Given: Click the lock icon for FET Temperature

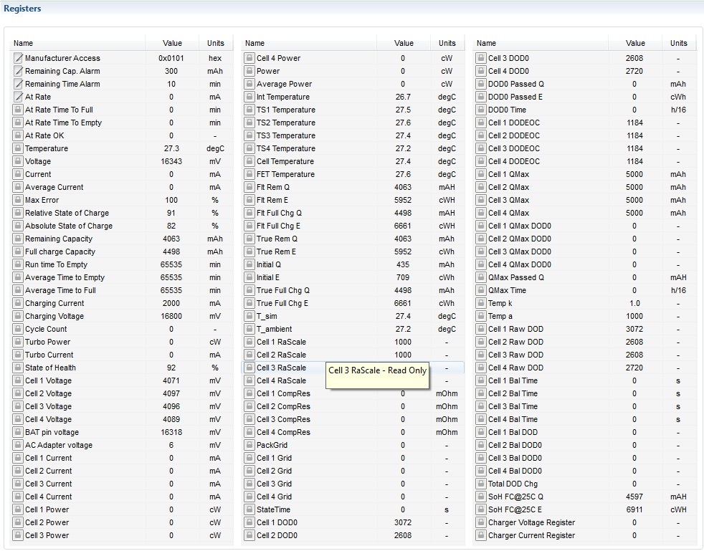Looking at the screenshot, I should tap(249, 175).
